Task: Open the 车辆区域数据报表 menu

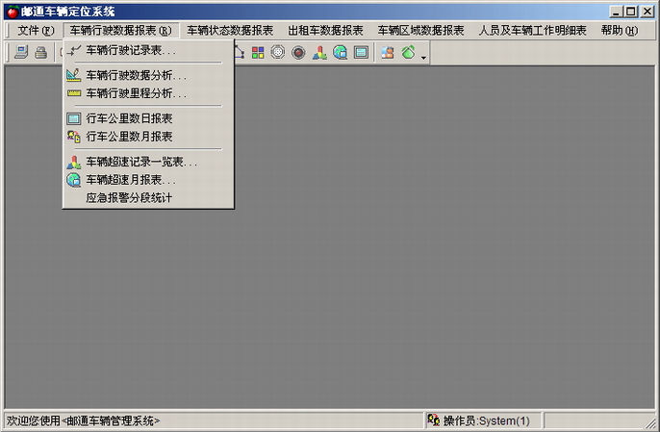Action: click(x=420, y=31)
